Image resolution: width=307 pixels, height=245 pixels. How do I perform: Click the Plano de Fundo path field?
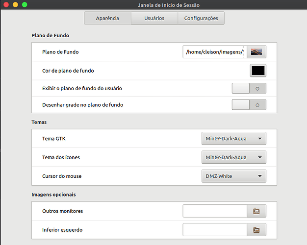click(215, 52)
